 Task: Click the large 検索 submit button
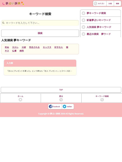click(x=40, y=33)
